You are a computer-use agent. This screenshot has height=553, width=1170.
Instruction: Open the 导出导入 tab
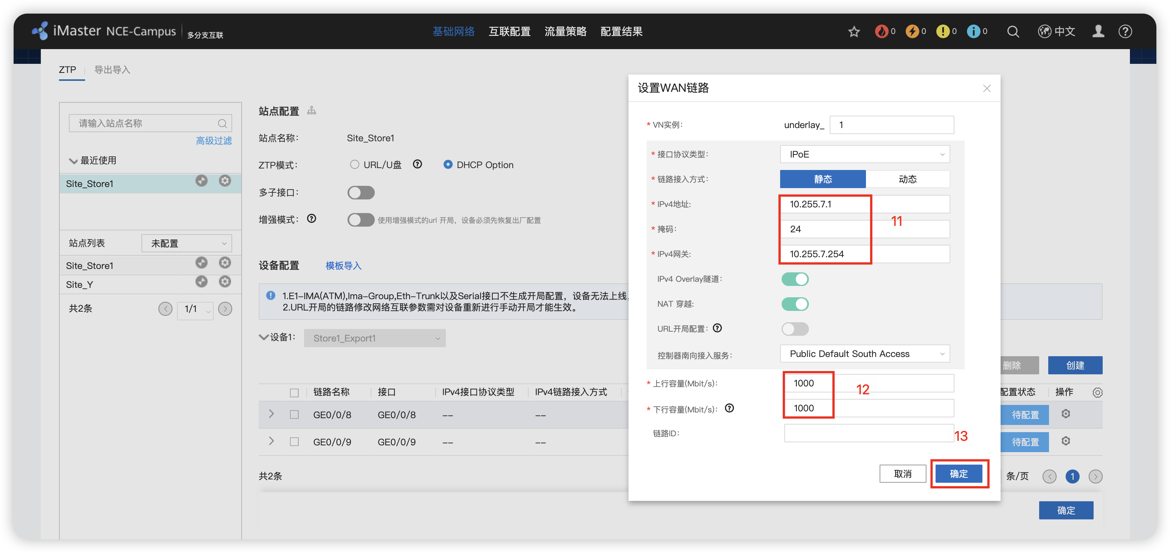[x=112, y=70]
